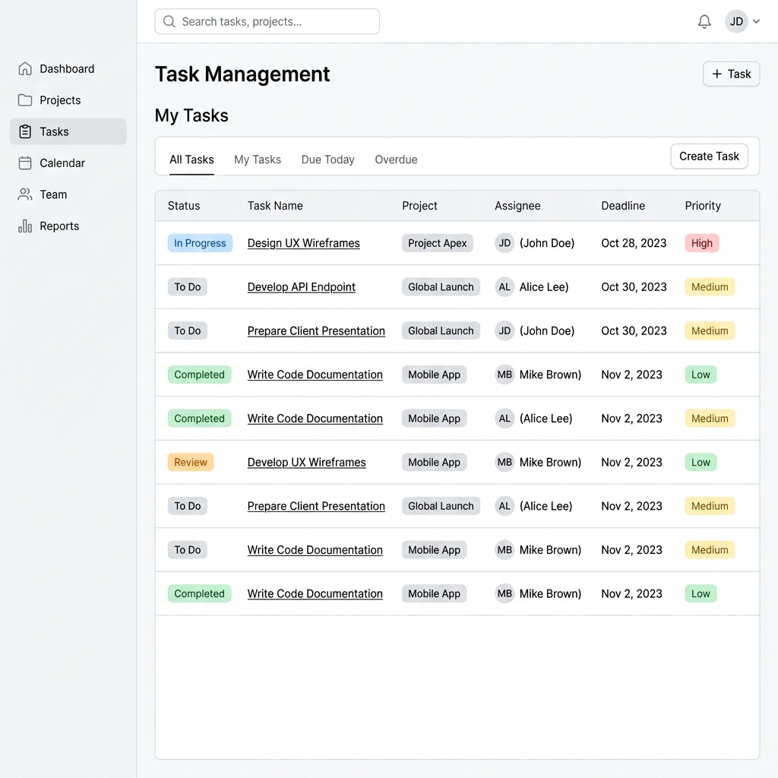This screenshot has width=778, height=778.
Task: Expand the user account chevron
Action: 756,22
